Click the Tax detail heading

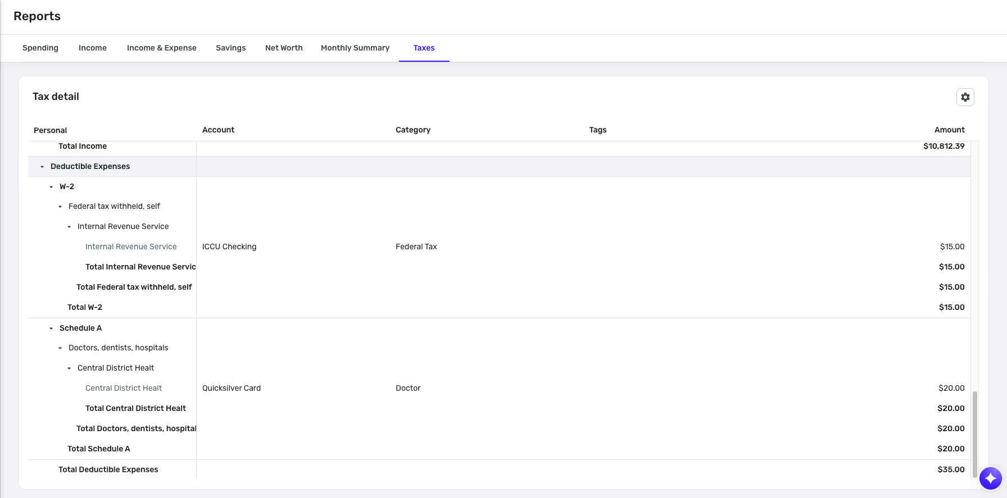pos(56,97)
